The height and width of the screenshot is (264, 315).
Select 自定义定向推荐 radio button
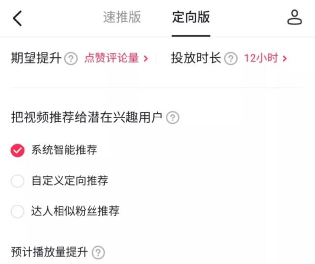pyautogui.click(x=17, y=181)
